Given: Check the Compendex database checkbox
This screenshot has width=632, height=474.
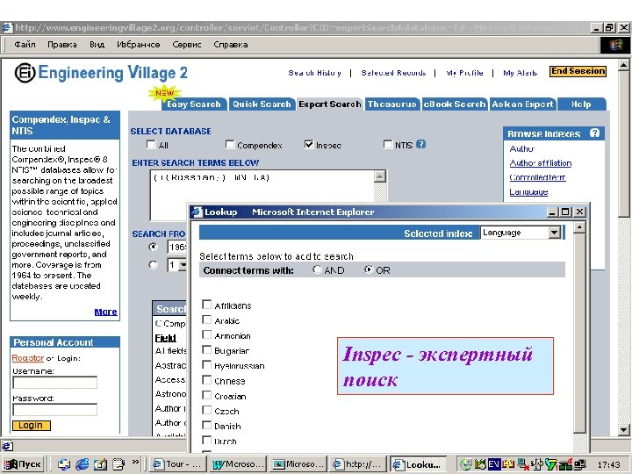Looking at the screenshot, I should pyautogui.click(x=230, y=144).
